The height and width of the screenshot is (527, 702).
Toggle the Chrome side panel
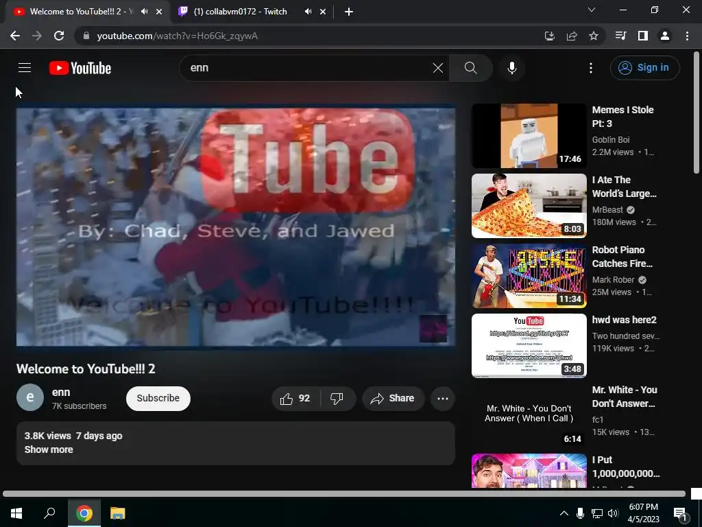click(643, 36)
